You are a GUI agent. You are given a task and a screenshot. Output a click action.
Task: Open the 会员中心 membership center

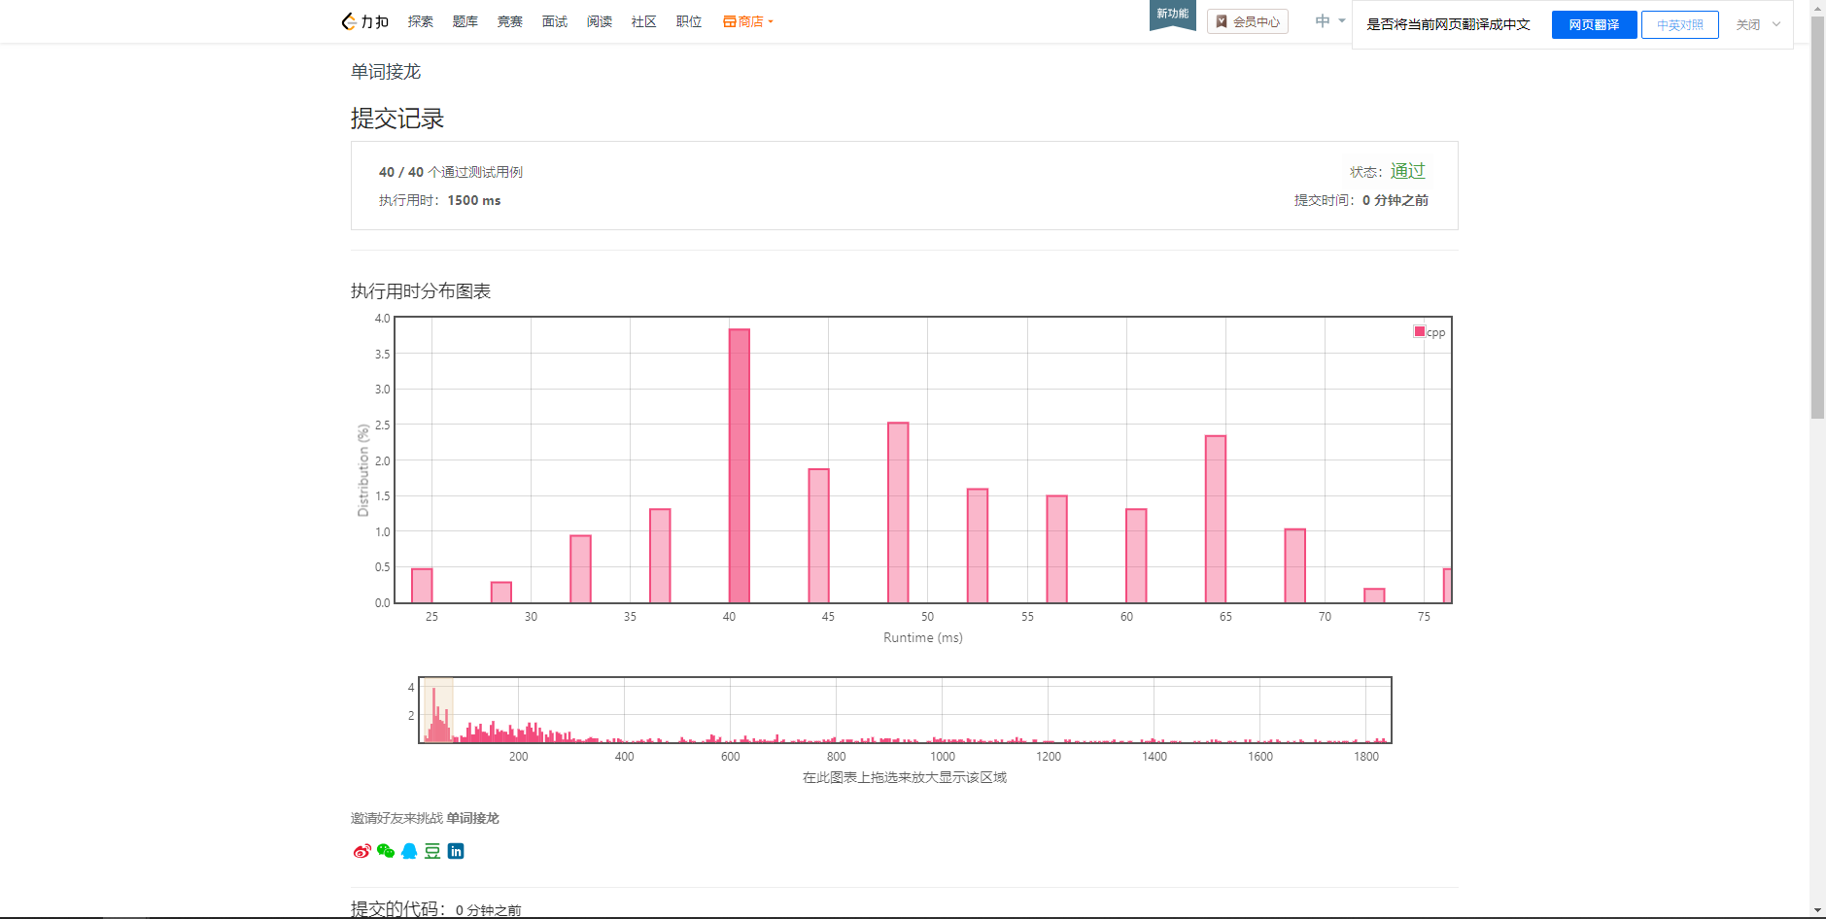pyautogui.click(x=1248, y=21)
